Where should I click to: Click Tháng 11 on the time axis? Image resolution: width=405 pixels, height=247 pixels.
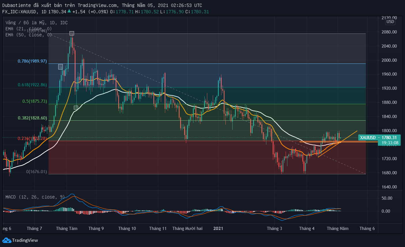[158, 228]
